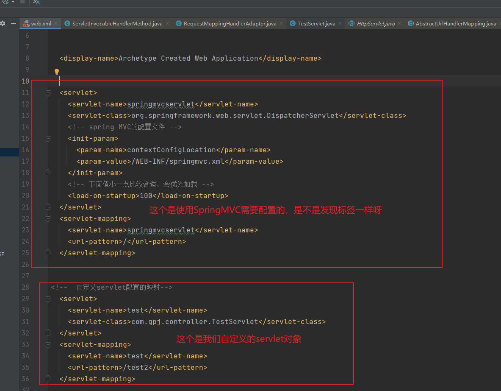Image resolution: width=501 pixels, height=391 pixels.
Task: Click the RequestMappingHandlerAdapter.java class icon
Action: (179, 23)
